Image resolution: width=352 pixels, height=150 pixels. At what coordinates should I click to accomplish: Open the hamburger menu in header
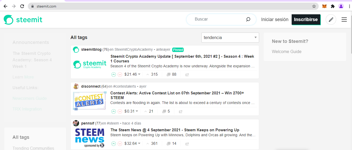[344, 19]
